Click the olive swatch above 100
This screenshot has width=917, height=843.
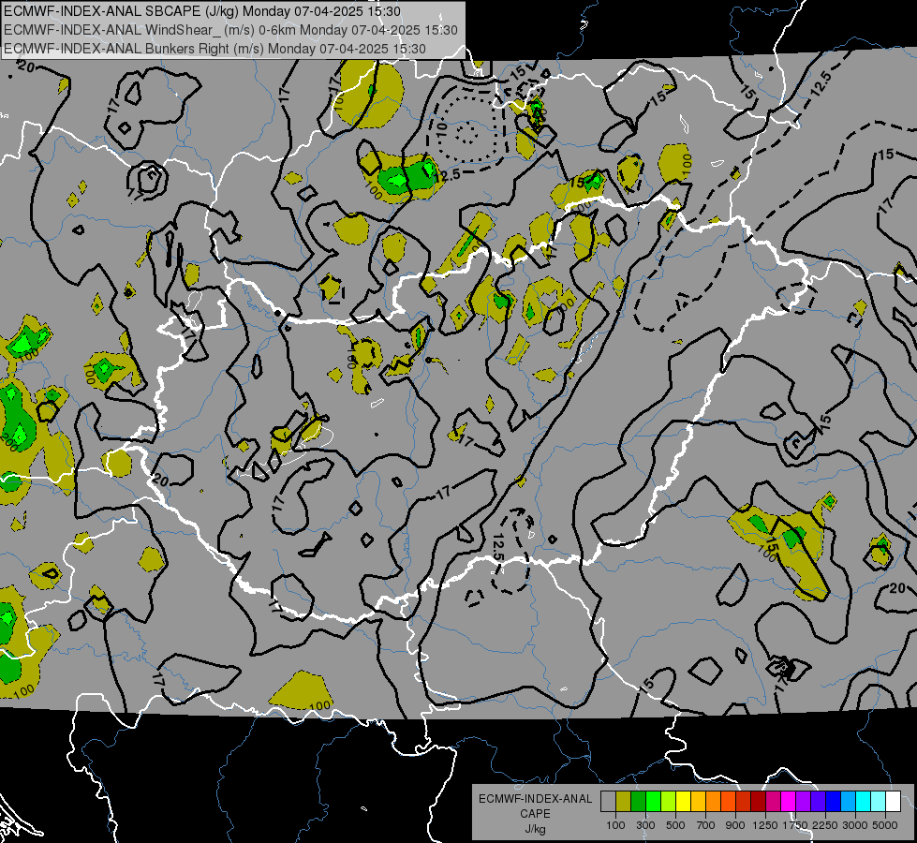click(624, 802)
